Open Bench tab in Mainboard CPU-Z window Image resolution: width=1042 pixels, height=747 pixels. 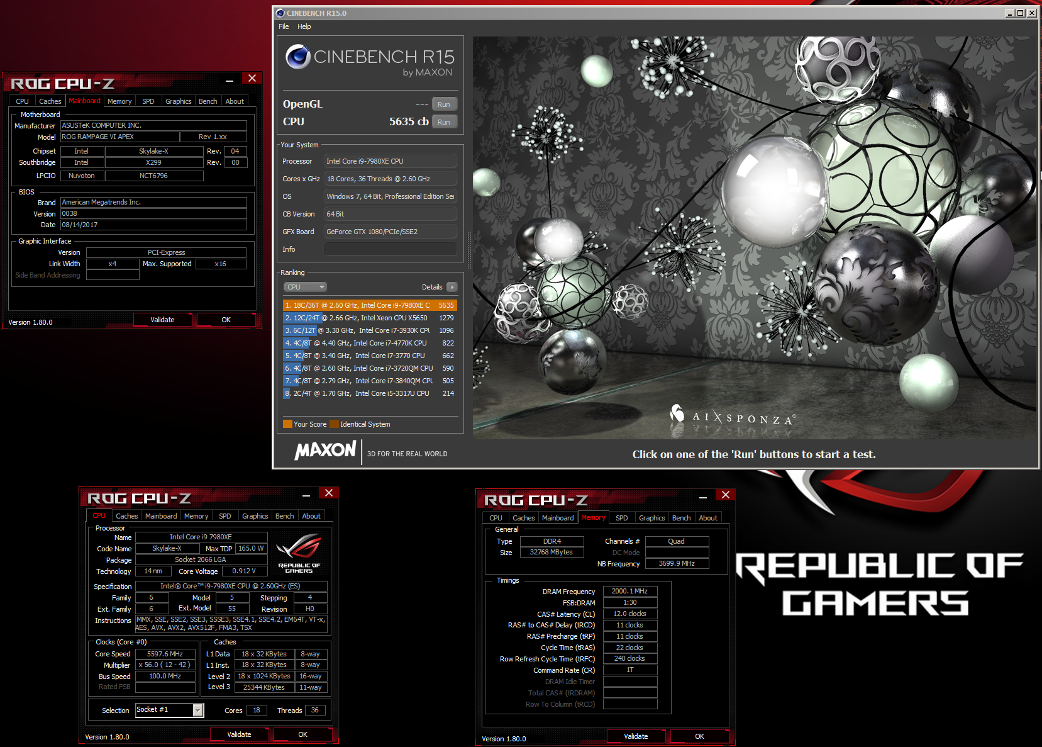[208, 101]
